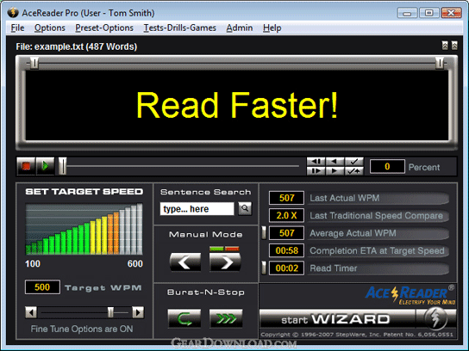This screenshot has height=351, width=469.
Task: Open the Options menu
Action: coord(50,28)
